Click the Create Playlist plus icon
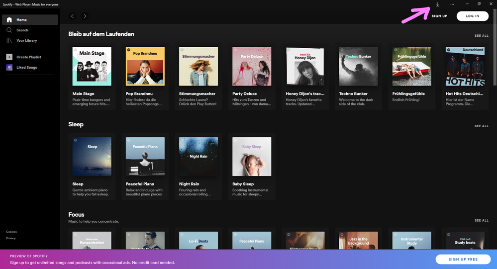The height and width of the screenshot is (269, 497). click(x=9, y=57)
